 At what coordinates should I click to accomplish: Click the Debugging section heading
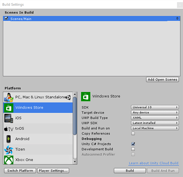91,139
